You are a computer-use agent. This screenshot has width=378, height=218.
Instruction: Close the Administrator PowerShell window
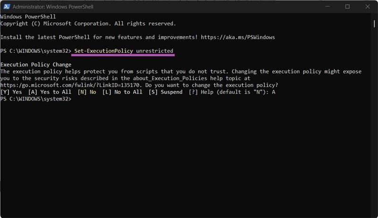coord(368,7)
